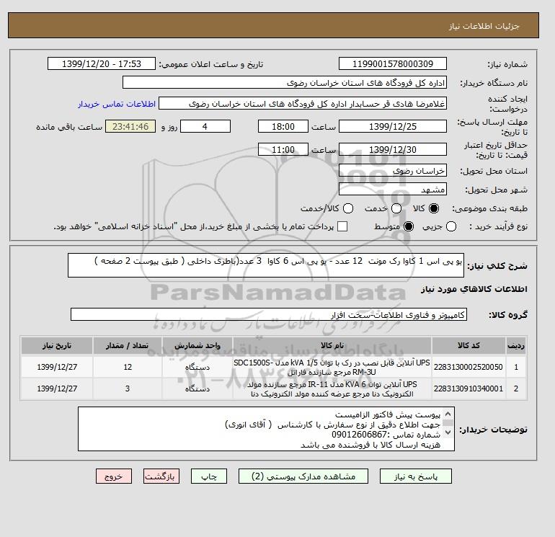
Task: Click the remaining time 23:41:46 field
Action: coord(130,126)
